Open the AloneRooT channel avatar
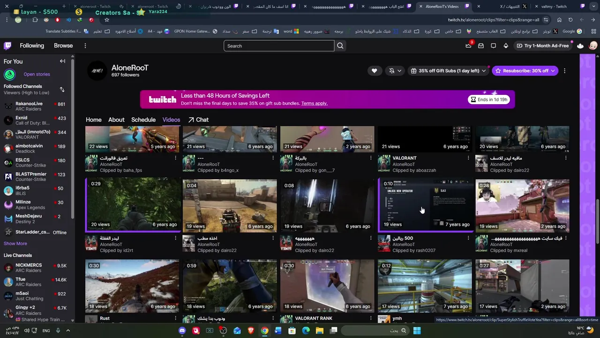The image size is (600, 338). [97, 70]
